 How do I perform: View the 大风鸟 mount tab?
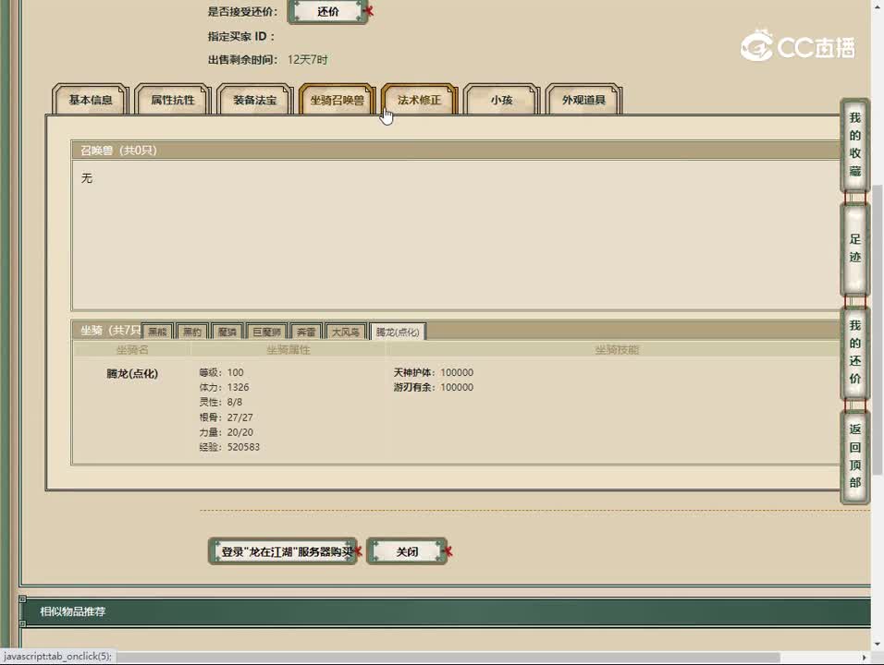(347, 332)
